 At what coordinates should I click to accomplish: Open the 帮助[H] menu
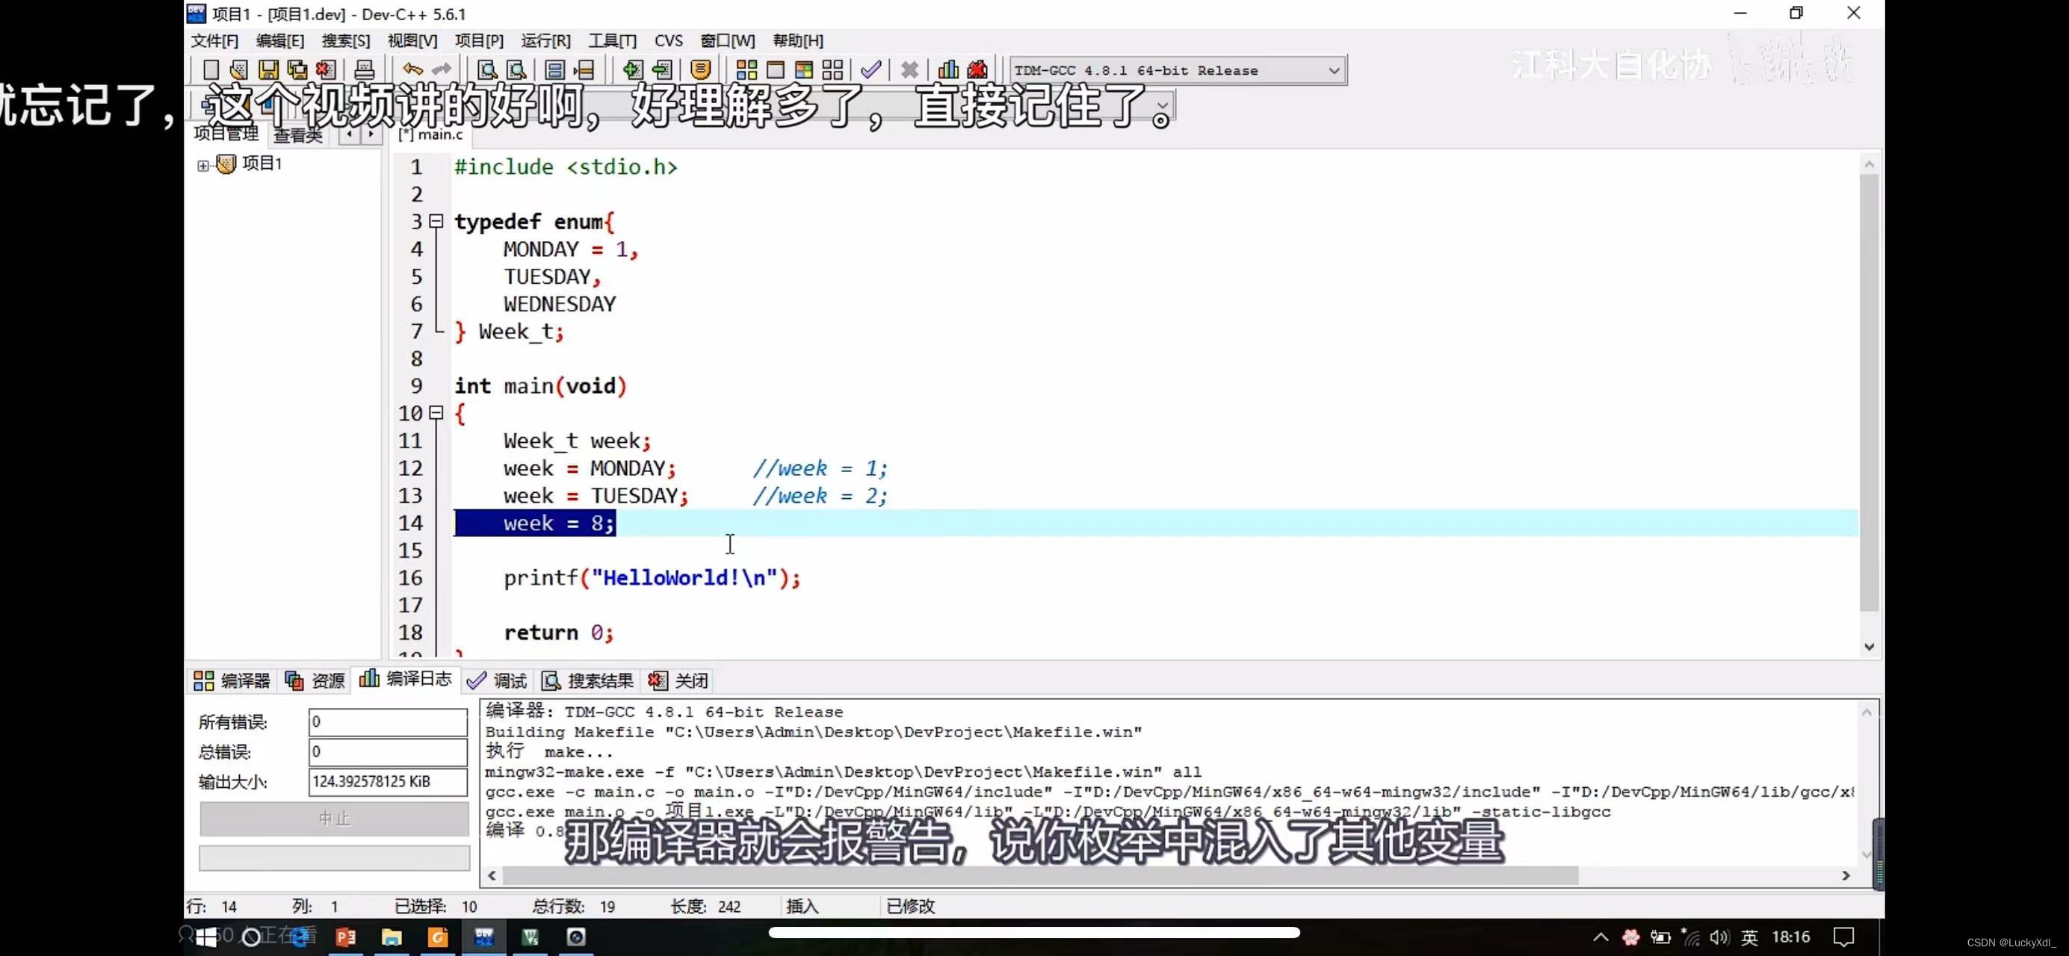[797, 40]
